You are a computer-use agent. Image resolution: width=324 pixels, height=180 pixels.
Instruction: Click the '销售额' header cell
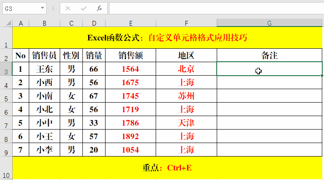(x=130, y=55)
